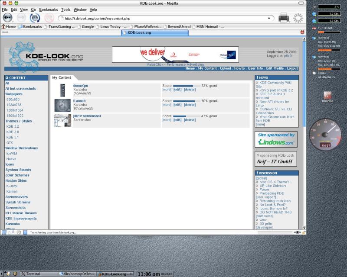Open the Tools menu
The image size is (347, 277).
click(x=66, y=10)
